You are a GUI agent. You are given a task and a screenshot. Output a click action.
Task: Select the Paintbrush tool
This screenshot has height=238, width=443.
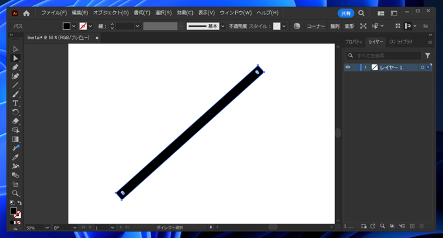click(15, 94)
